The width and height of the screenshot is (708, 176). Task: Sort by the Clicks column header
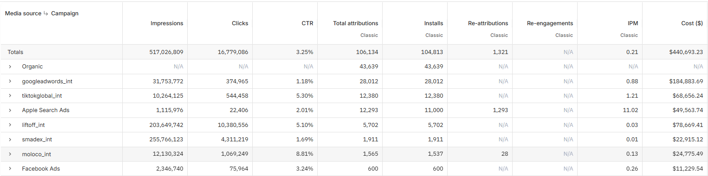tap(240, 23)
